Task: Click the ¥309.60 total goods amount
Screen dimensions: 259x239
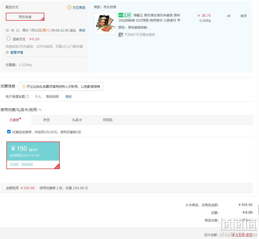Action: click(245, 205)
